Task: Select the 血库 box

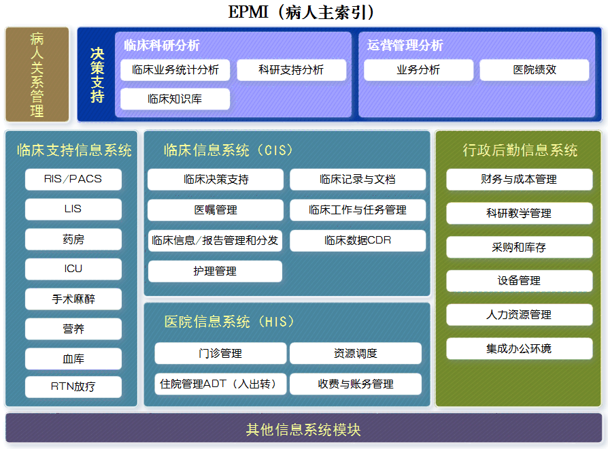Action: pos(73,359)
